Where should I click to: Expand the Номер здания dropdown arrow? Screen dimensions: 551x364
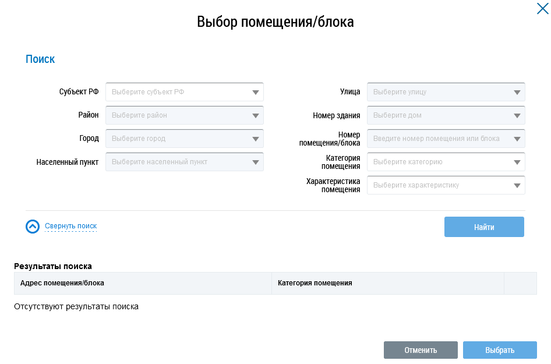[517, 115]
